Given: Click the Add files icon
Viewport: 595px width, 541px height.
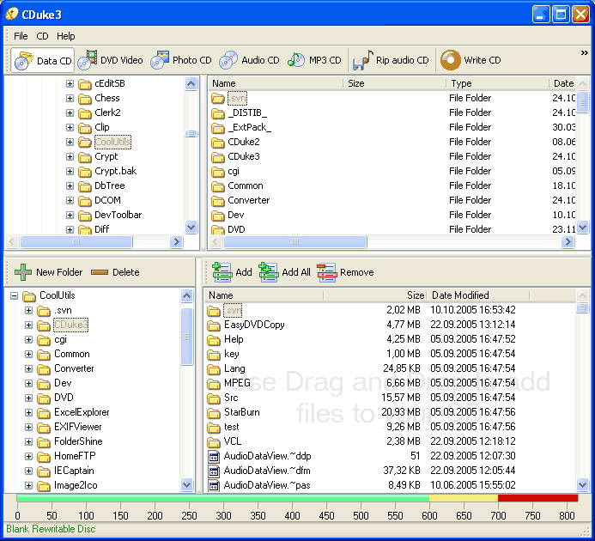Looking at the screenshot, I should 222,272.
